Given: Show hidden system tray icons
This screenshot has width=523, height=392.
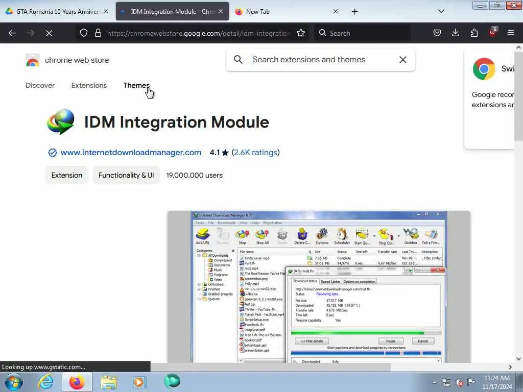Looking at the screenshot, I should pos(434,382).
